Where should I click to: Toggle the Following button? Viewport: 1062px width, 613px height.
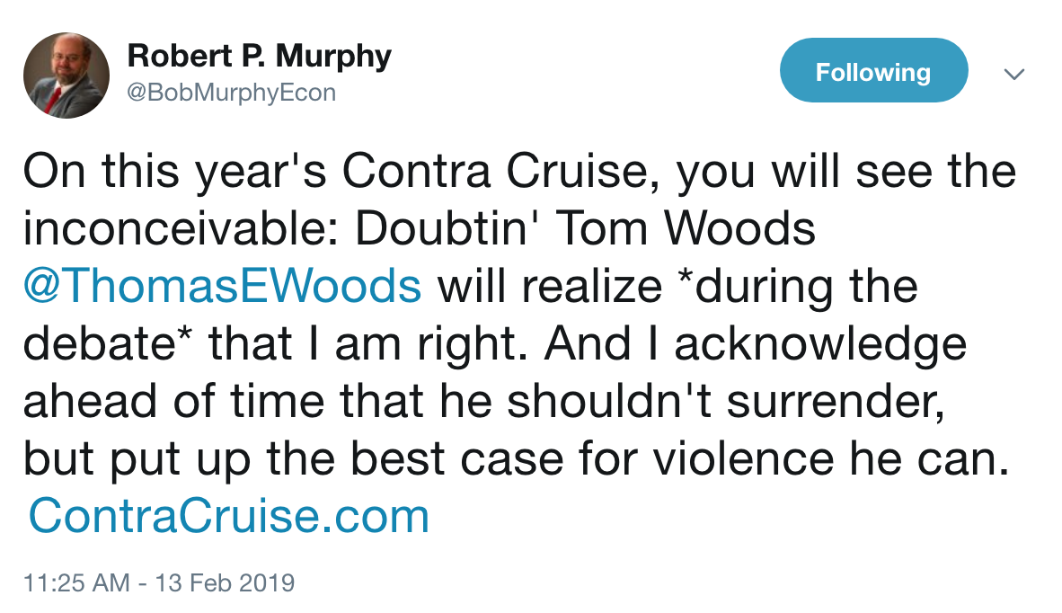click(872, 72)
